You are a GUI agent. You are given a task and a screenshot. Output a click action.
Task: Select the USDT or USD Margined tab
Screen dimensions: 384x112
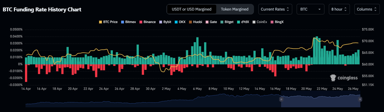(192, 9)
